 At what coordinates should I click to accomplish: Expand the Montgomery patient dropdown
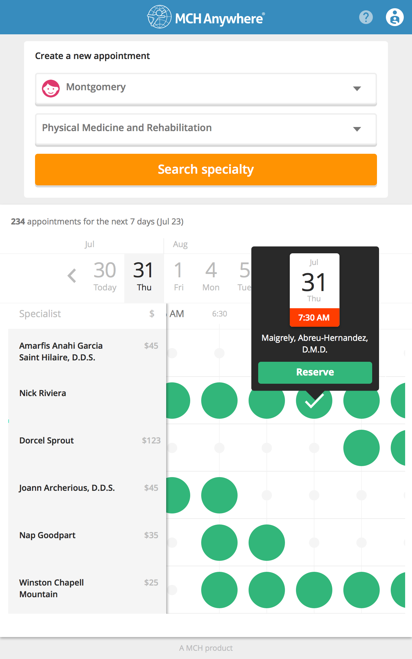click(x=357, y=89)
